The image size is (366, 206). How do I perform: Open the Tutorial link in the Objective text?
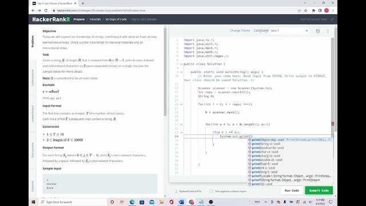pos(94,42)
